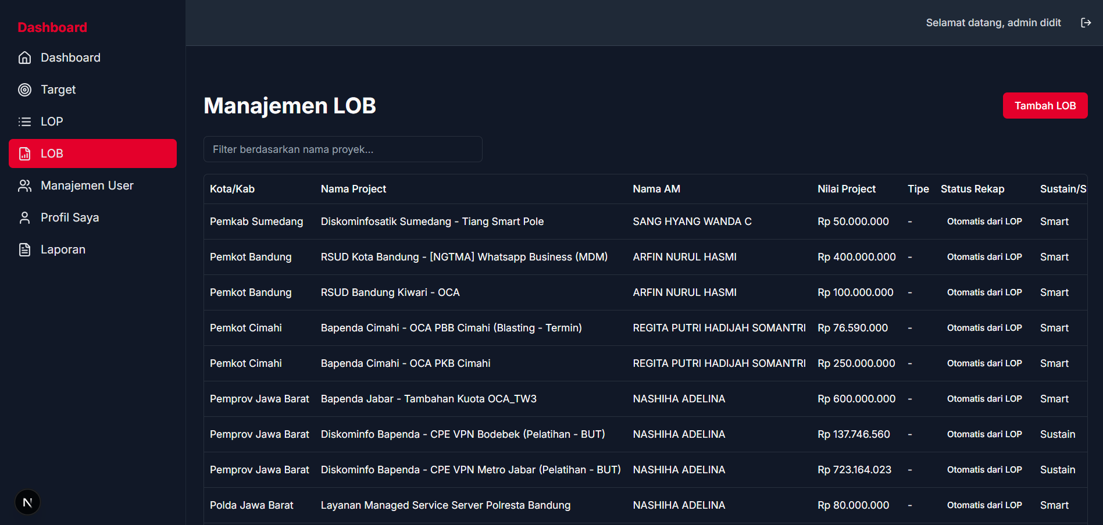Click the LOB chart file icon
The image size is (1103, 525).
pos(24,153)
